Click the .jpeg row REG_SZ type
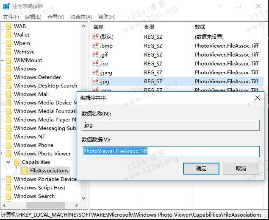The height and width of the screenshot is (220, 269). [x=153, y=73]
